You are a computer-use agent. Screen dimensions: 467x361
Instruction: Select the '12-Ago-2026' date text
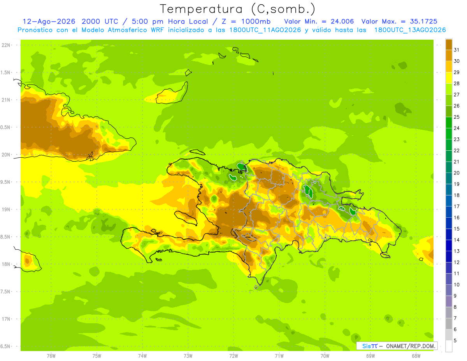pyautogui.click(x=48, y=21)
